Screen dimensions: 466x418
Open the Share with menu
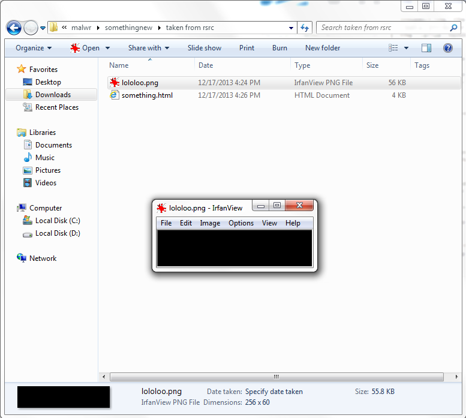149,48
